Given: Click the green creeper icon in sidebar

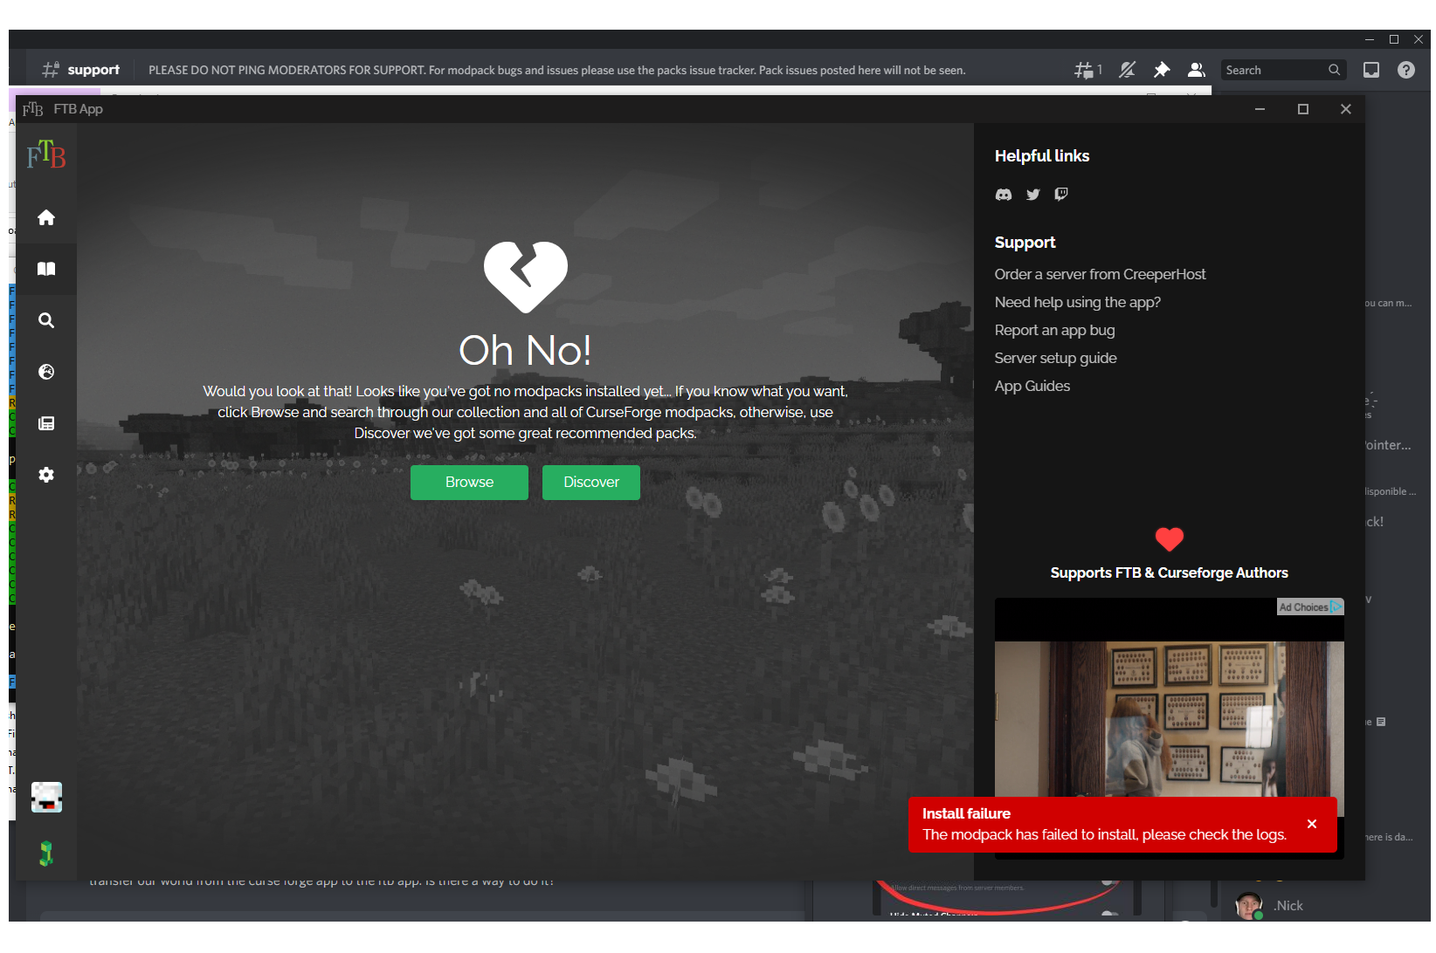Looking at the screenshot, I should (46, 854).
